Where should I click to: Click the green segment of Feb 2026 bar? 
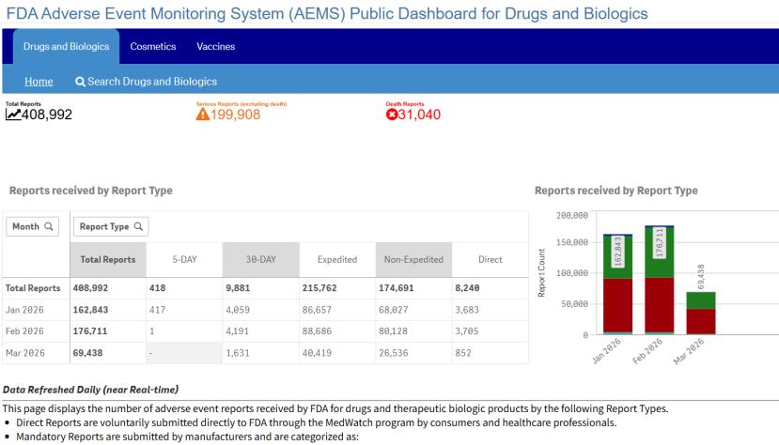point(659,253)
